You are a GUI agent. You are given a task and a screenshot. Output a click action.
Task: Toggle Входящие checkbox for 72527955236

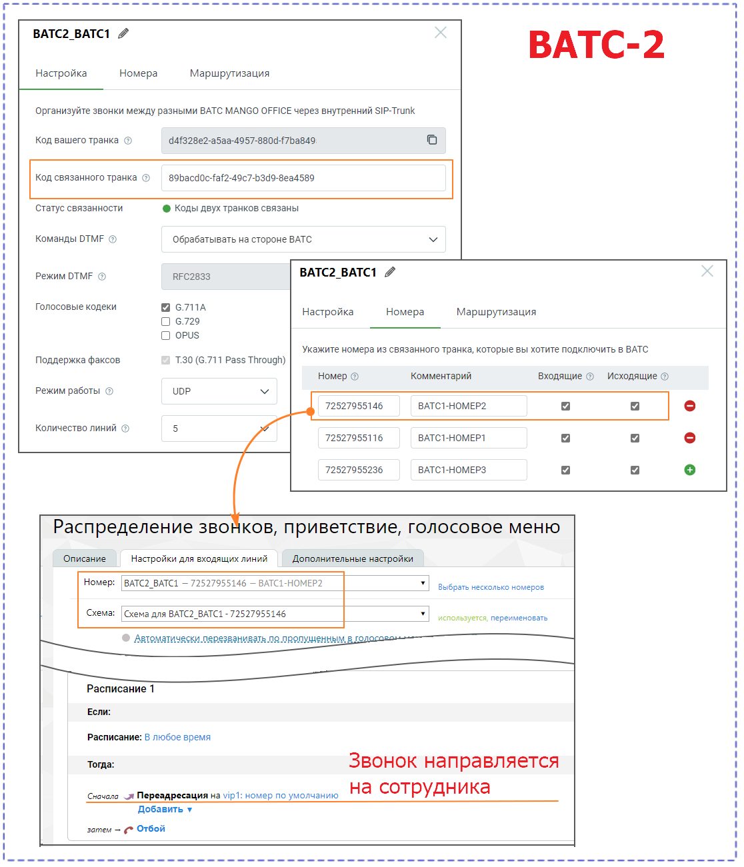tap(565, 470)
